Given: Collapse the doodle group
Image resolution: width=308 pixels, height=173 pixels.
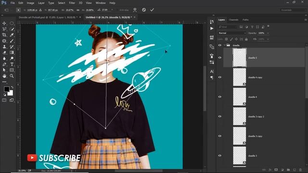Looking at the screenshot, I should (x=225, y=45).
